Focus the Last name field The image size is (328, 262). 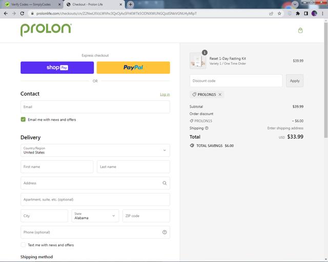point(133,167)
